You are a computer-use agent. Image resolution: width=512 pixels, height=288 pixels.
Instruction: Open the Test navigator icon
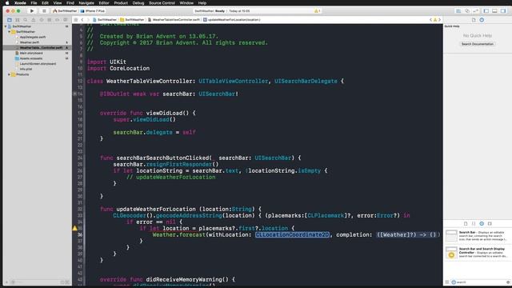pyautogui.click(x=41, y=20)
